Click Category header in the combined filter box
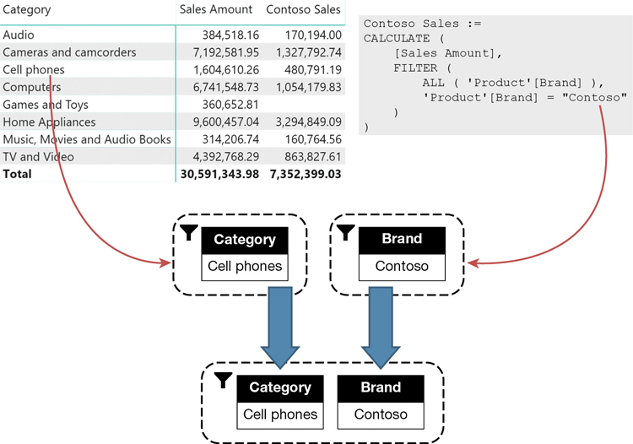This screenshot has height=444, width=633. coord(280,387)
